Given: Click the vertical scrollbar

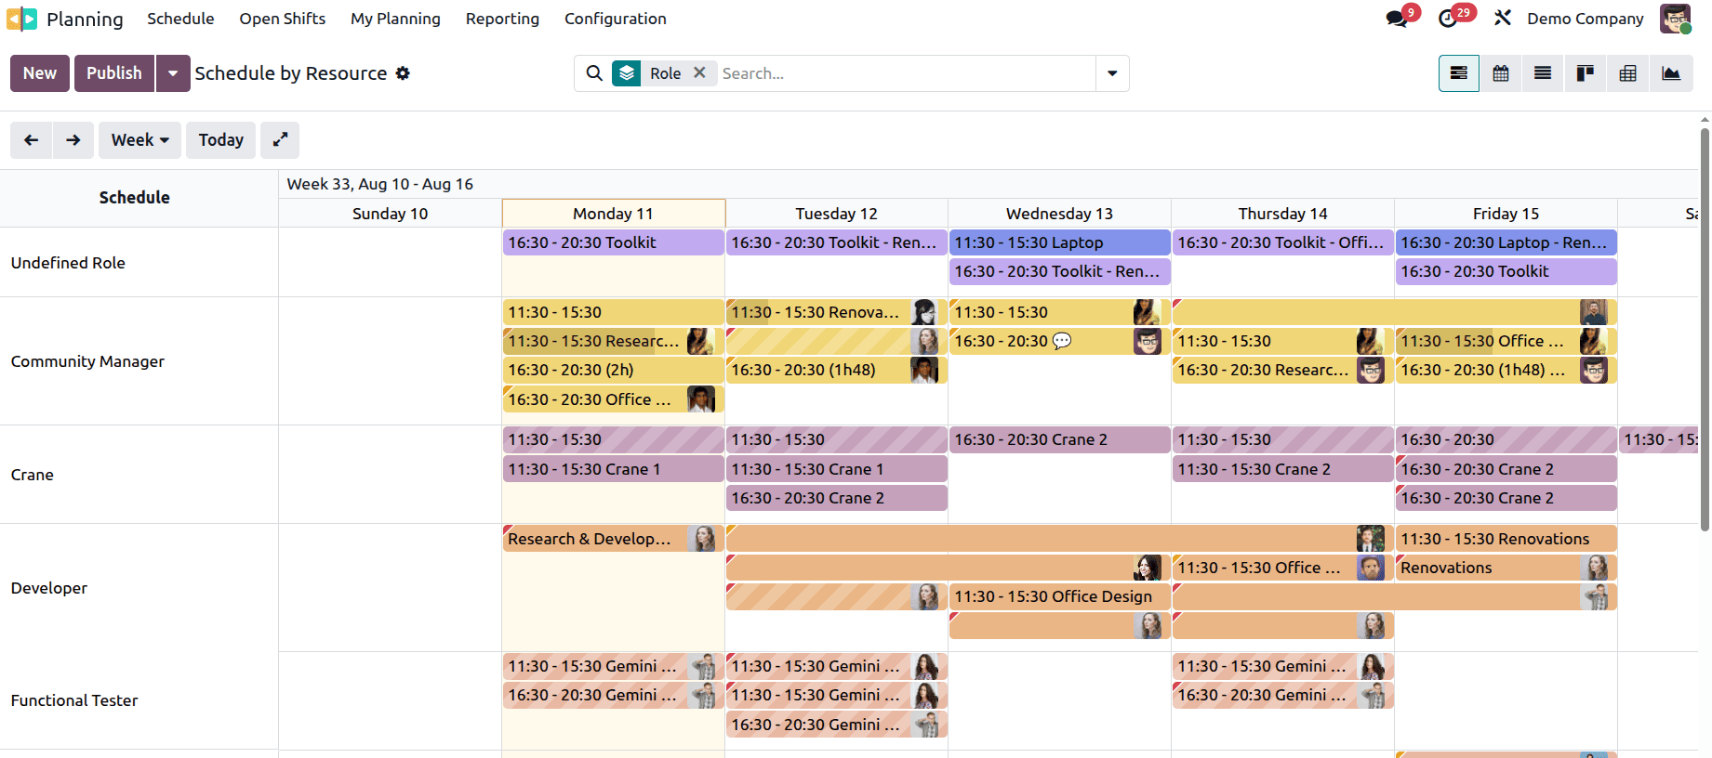Looking at the screenshot, I should coord(1705,330).
